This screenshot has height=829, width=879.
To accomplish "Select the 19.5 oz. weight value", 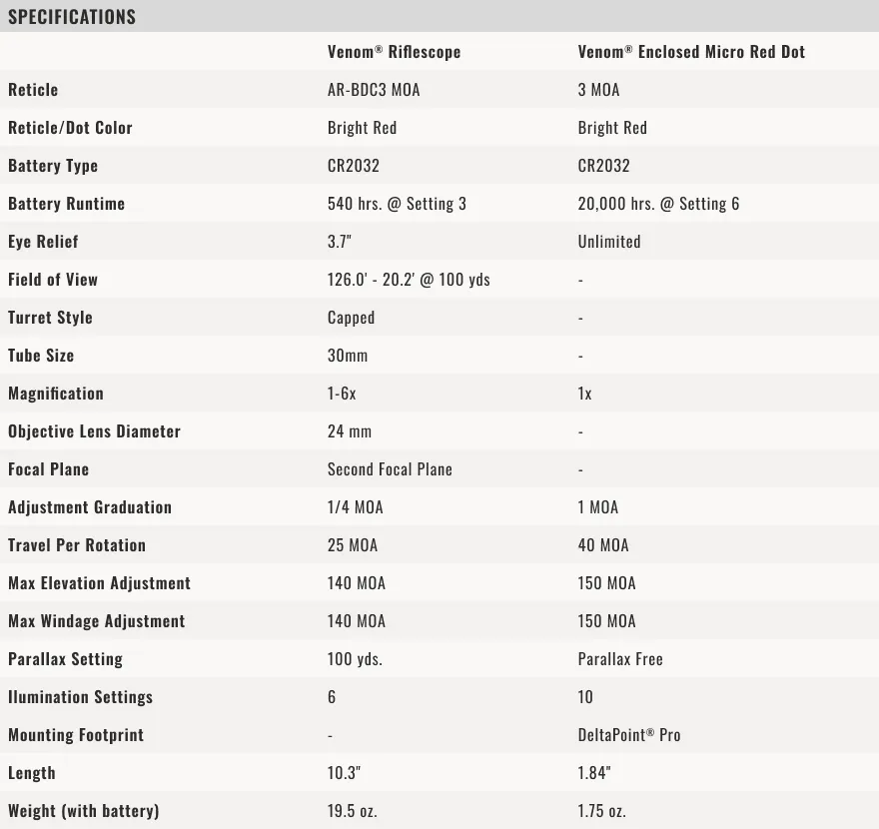I will point(353,811).
